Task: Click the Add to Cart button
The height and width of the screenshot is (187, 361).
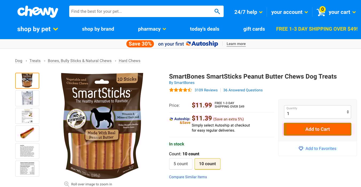Action: click(317, 129)
